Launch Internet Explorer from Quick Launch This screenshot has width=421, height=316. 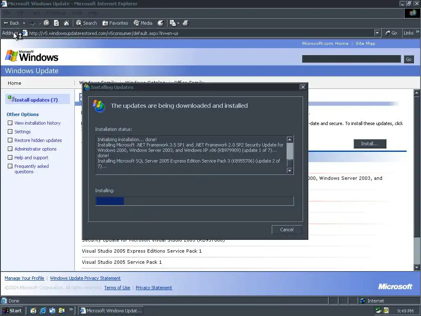[x=43, y=311]
